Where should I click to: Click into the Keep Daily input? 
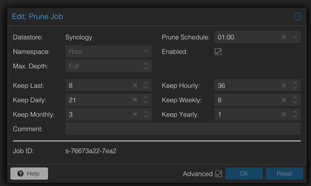pos(98,100)
